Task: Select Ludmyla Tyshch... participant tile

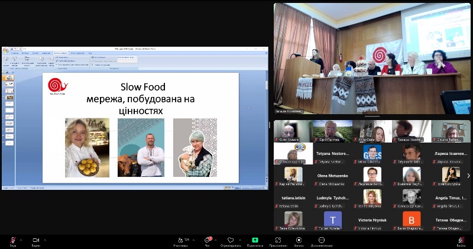Action: (x=333, y=198)
